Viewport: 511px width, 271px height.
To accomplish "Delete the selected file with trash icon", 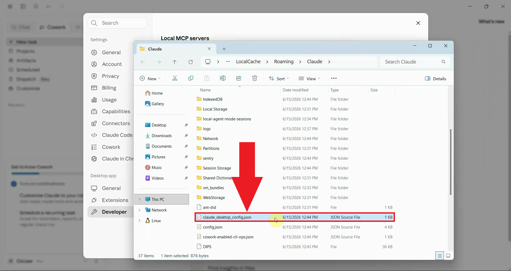I will click(254, 78).
